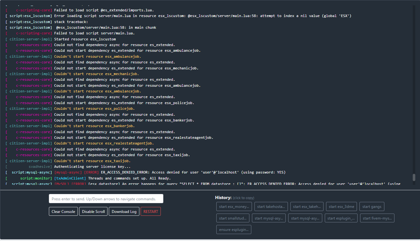Copy 'start esx_money...' from history
Image resolution: width=420 pixels, height=241 pixels.
[x=234, y=207]
